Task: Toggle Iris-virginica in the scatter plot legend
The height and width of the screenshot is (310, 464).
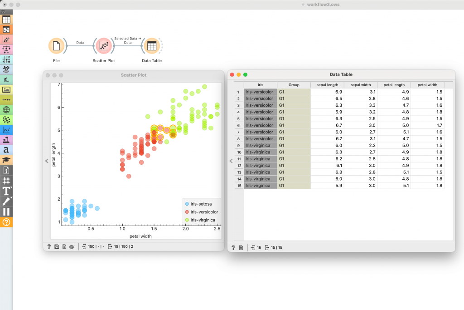Action: (202, 219)
